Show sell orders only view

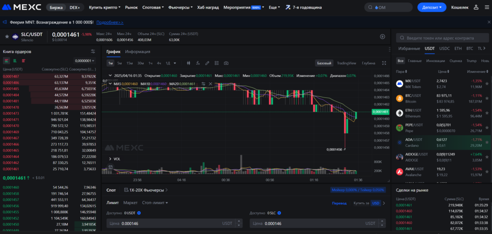click(24, 60)
